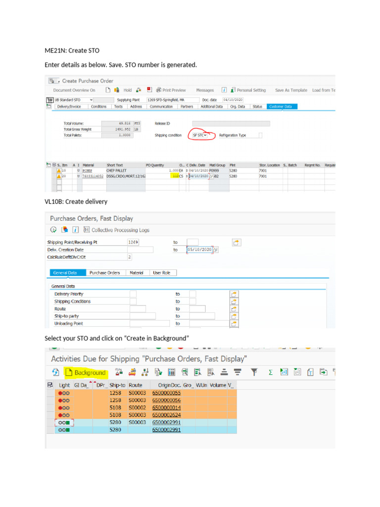Toggle the Refrigeration Type checkbox field
The width and height of the screenshot is (380, 507).
260,135
